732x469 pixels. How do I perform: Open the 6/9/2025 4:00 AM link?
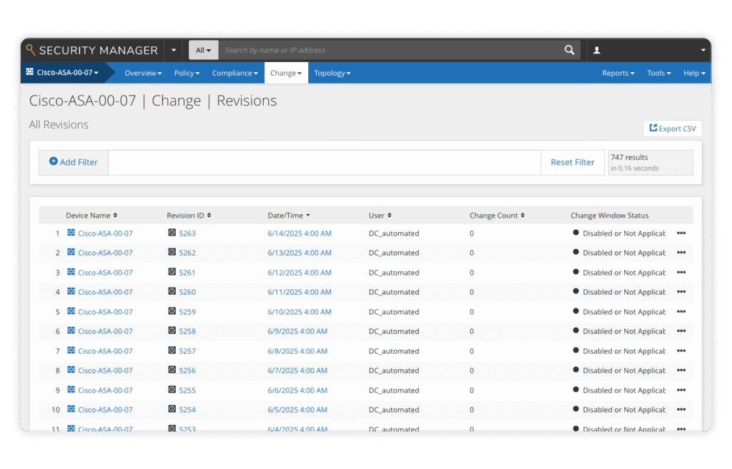click(297, 331)
